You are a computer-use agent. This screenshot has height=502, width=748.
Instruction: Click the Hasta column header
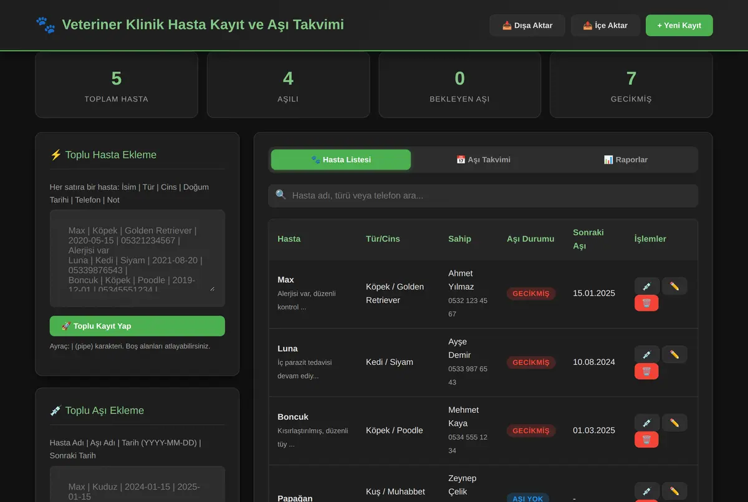[289, 239]
